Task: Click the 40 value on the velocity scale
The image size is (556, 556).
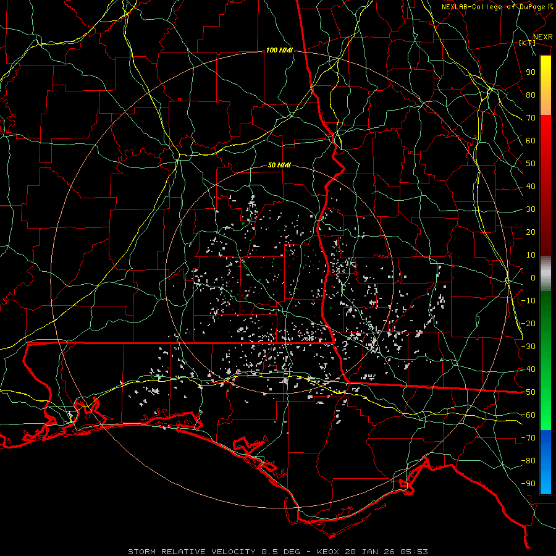Action: pyautogui.click(x=531, y=186)
